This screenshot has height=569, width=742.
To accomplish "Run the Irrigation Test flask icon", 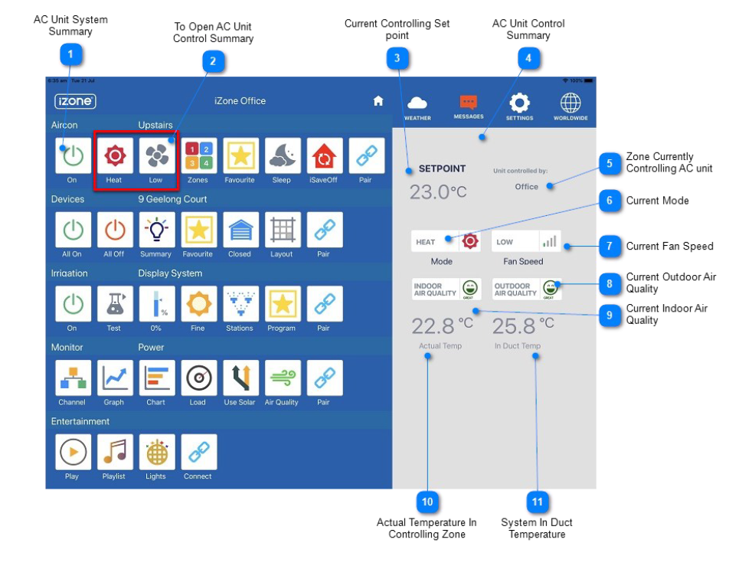I will click(115, 303).
